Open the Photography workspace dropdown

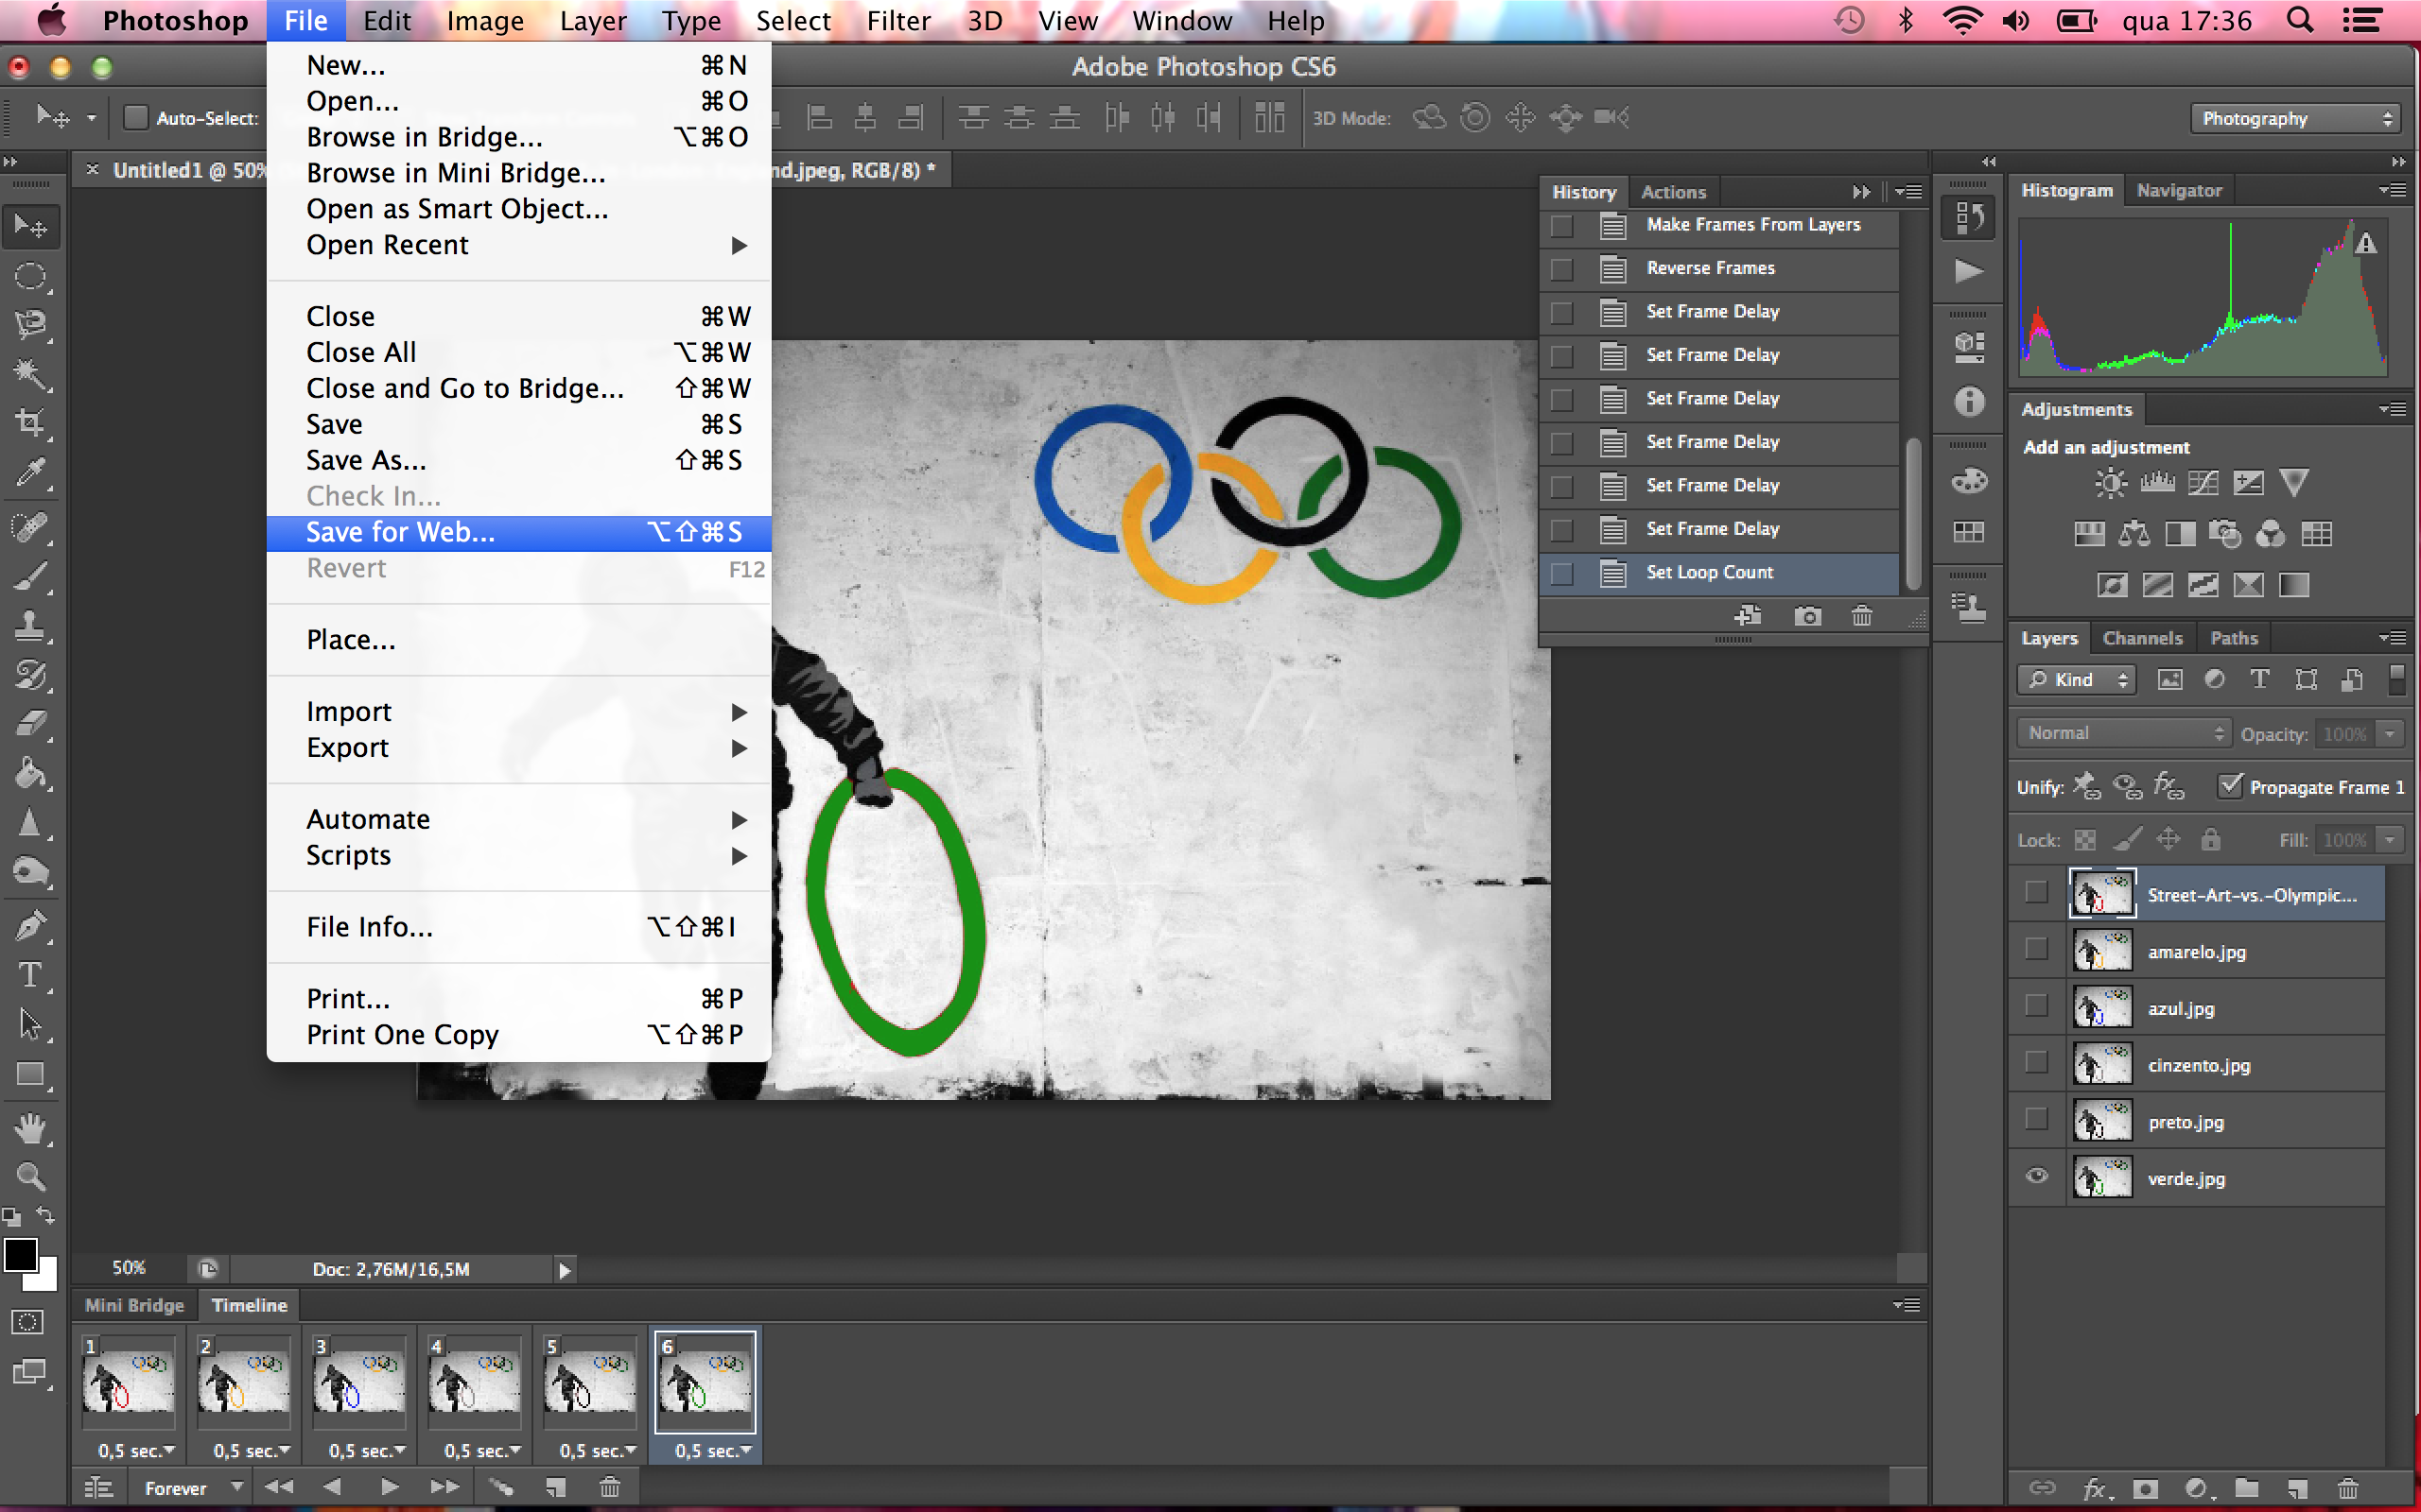(2295, 118)
